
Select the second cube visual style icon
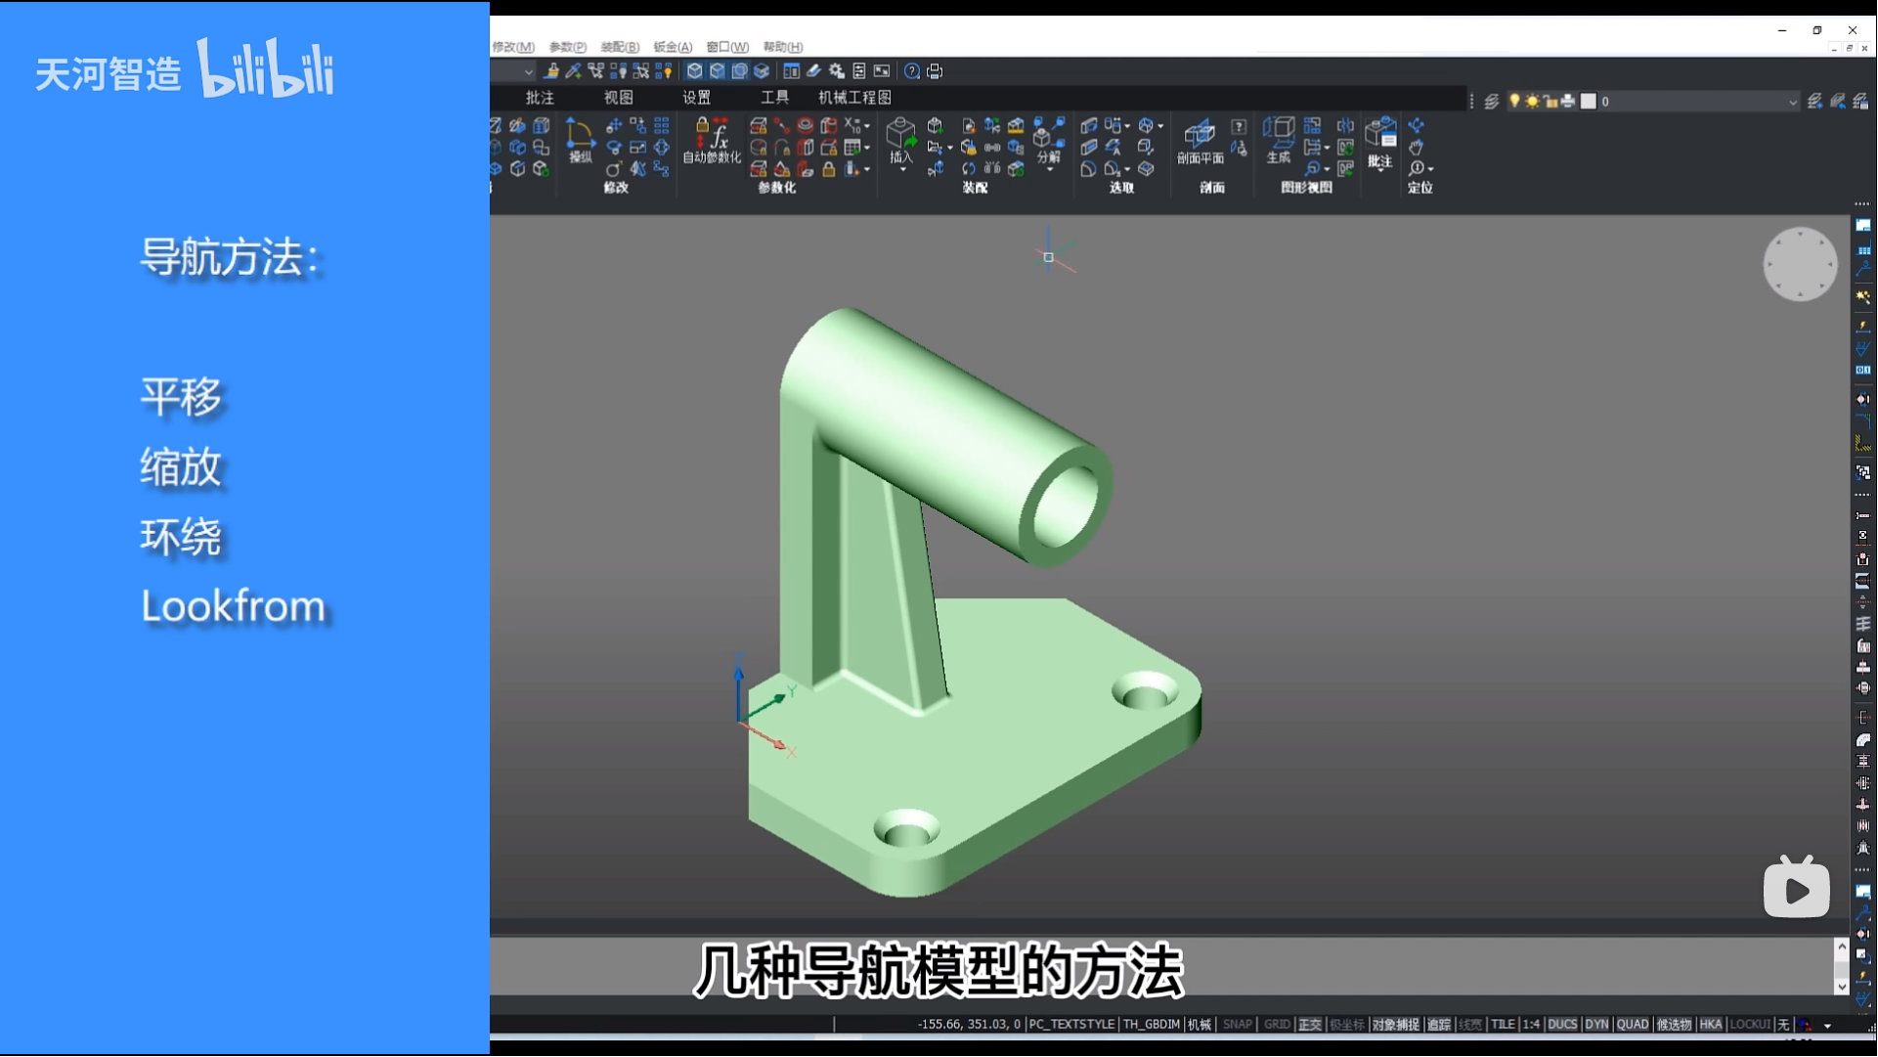[717, 71]
